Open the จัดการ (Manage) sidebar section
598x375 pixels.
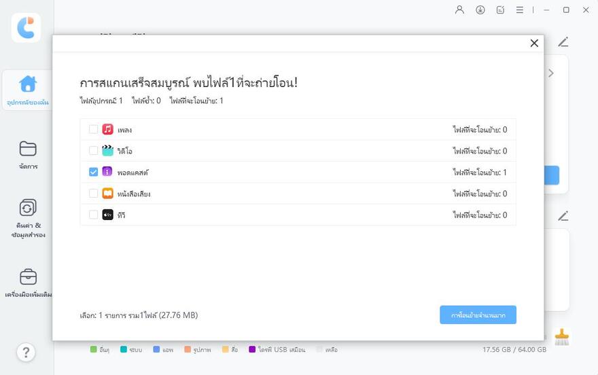click(28, 155)
